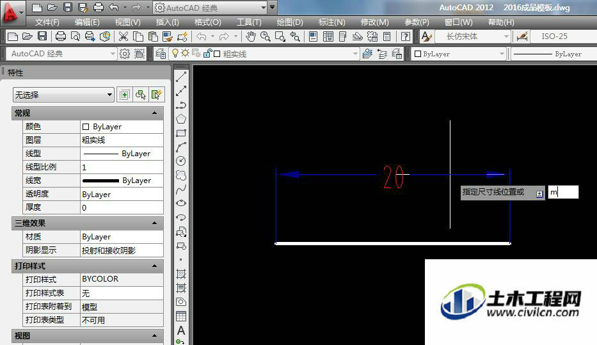Click Make Object's Layer Current icon

click(367, 54)
